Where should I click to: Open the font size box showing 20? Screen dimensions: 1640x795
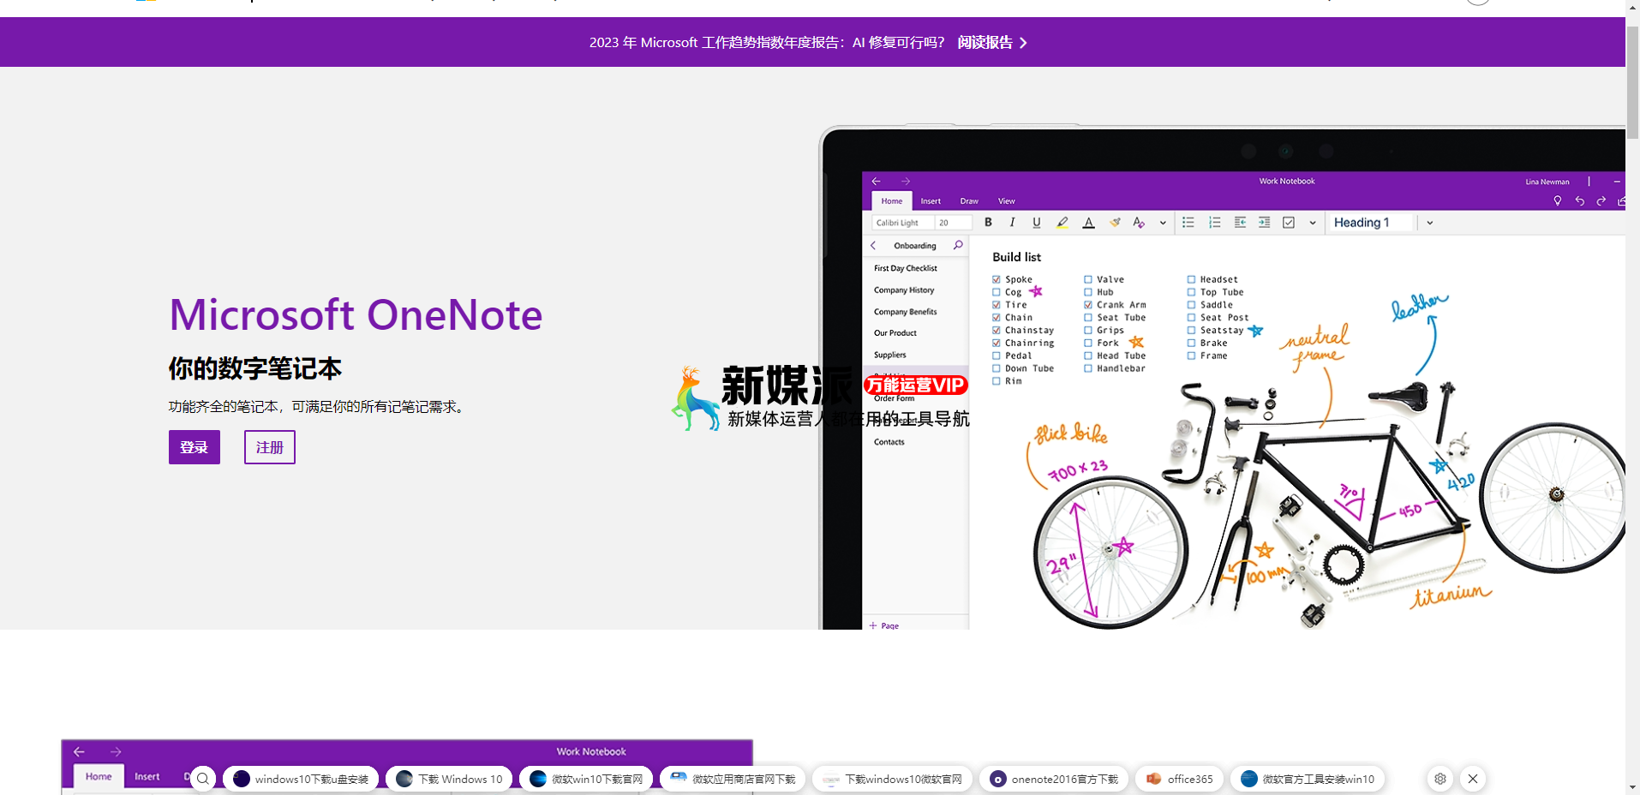tap(953, 223)
